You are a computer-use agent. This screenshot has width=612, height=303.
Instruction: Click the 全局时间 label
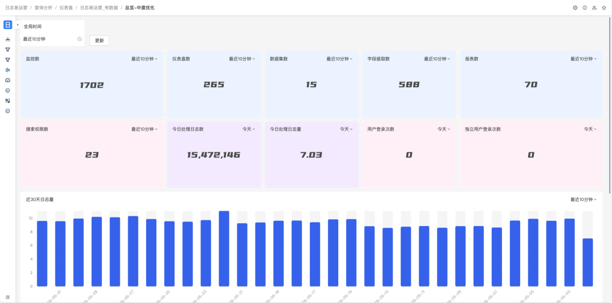pyautogui.click(x=32, y=27)
